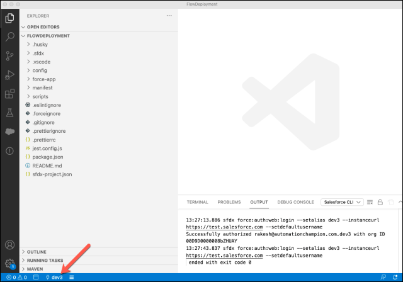Image resolution: width=403 pixels, height=282 pixels.
Task: Click the Explorer files icon
Action: [x=9, y=18]
